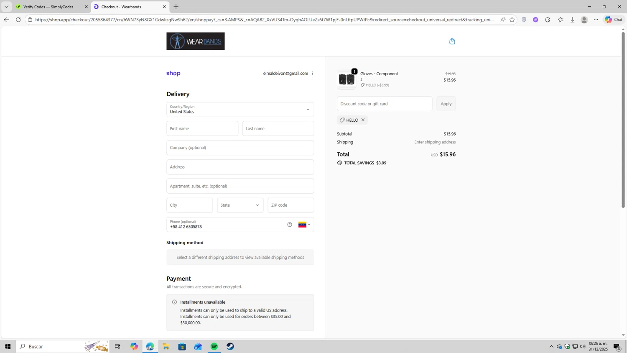This screenshot has height=353, width=627.
Task: Add this page to favorites star
Action: pos(512,20)
